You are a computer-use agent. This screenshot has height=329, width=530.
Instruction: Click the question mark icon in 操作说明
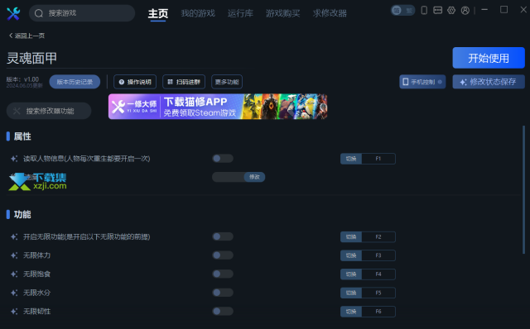[x=122, y=82]
